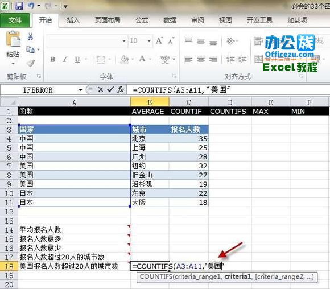Switch to the 加载项 ribbon tab
Image resolution: width=330 pixels, height=289 pixels.
point(297,20)
